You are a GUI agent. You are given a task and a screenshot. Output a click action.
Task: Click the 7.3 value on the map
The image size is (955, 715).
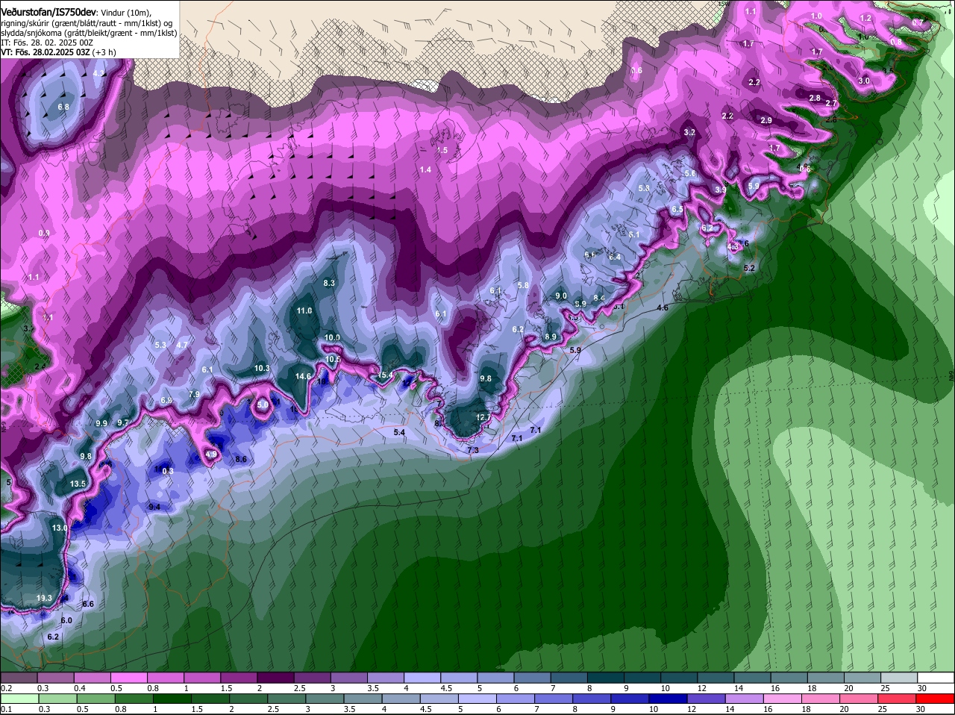pyautogui.click(x=472, y=450)
